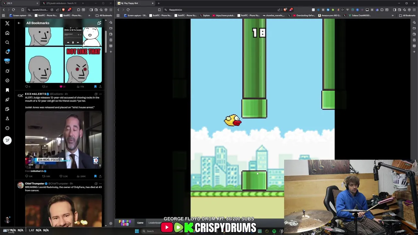Open the Verified badge sidebar icon
This screenshot has height=235, width=418.
click(x=7, y=80)
